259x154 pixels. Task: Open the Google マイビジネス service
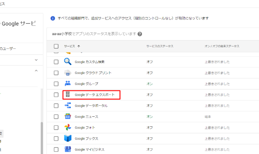click(90, 149)
